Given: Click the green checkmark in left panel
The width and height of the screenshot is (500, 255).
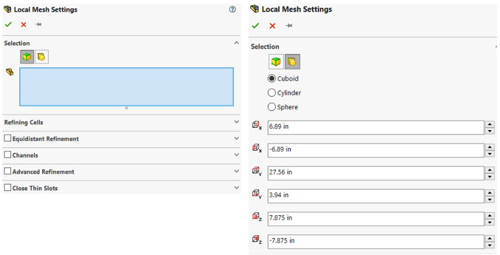Looking at the screenshot, I should click(8, 25).
